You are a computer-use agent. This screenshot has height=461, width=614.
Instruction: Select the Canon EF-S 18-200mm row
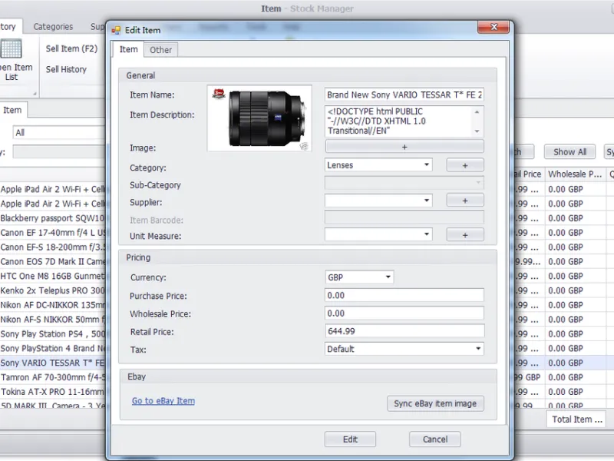(52, 247)
